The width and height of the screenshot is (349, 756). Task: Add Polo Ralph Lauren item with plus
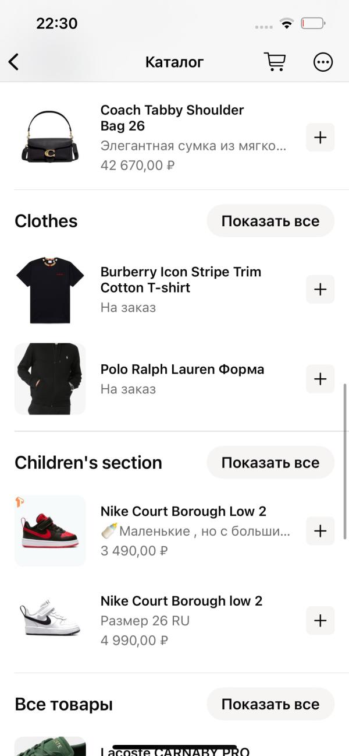pyautogui.click(x=320, y=379)
